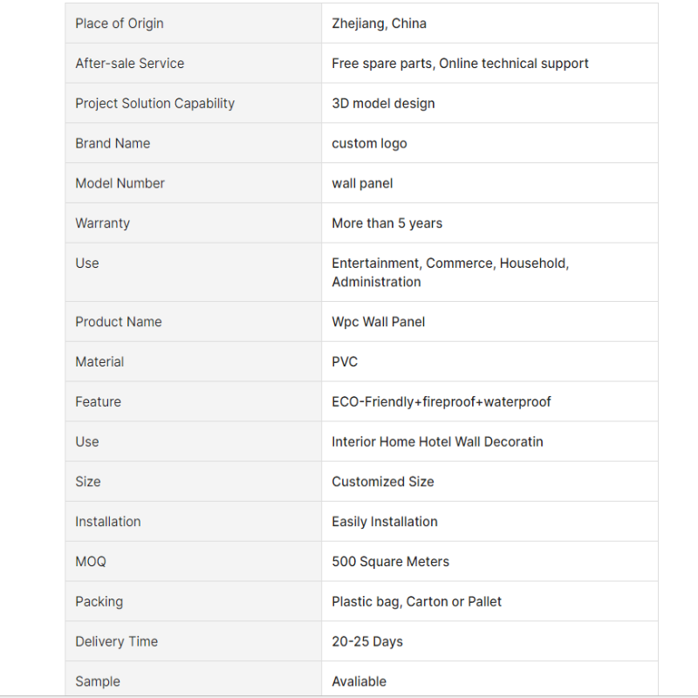Click the Project Solution Capability label
Viewport: 698px width, 698px height.
coord(155,103)
